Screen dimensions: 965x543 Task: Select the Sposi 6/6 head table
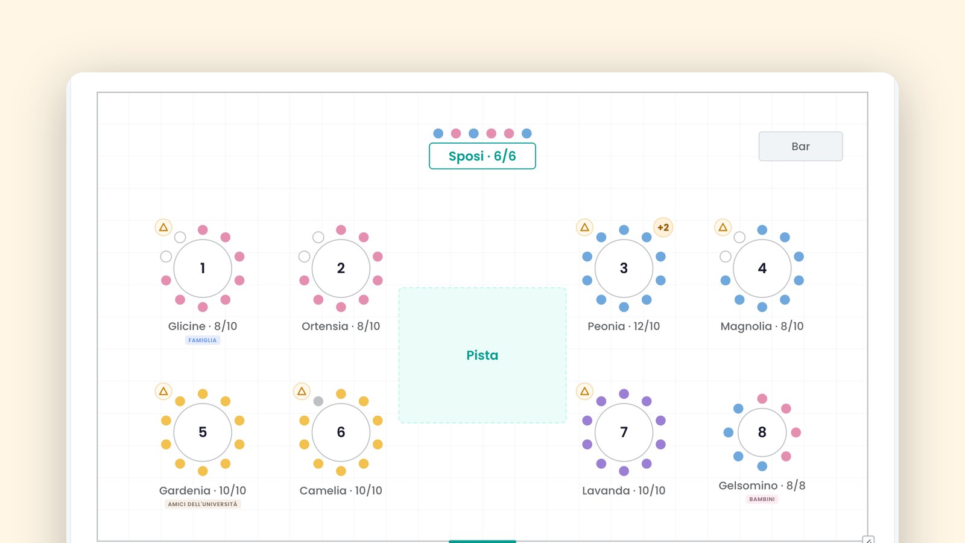pos(482,156)
